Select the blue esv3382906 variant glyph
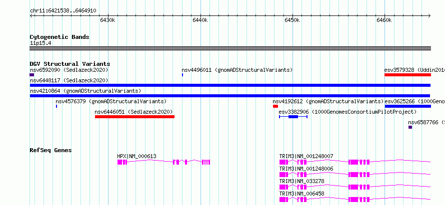 tap(293, 117)
